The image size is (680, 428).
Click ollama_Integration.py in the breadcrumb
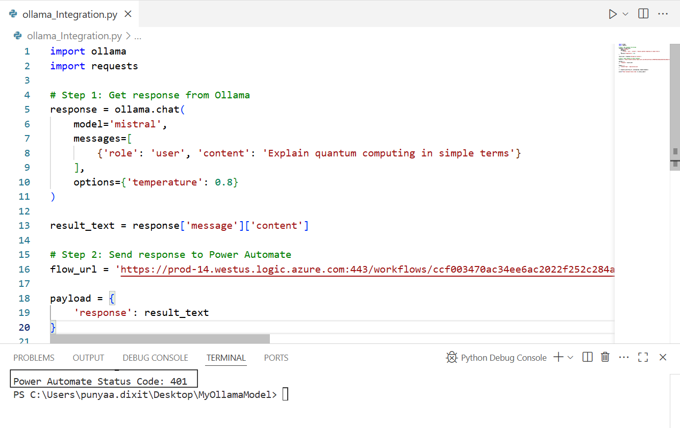[74, 36]
